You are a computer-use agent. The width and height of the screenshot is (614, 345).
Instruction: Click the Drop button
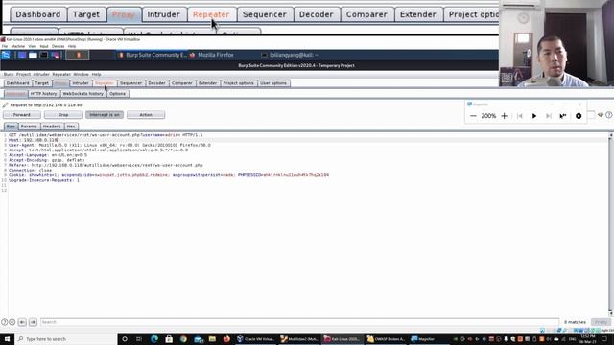63,115
